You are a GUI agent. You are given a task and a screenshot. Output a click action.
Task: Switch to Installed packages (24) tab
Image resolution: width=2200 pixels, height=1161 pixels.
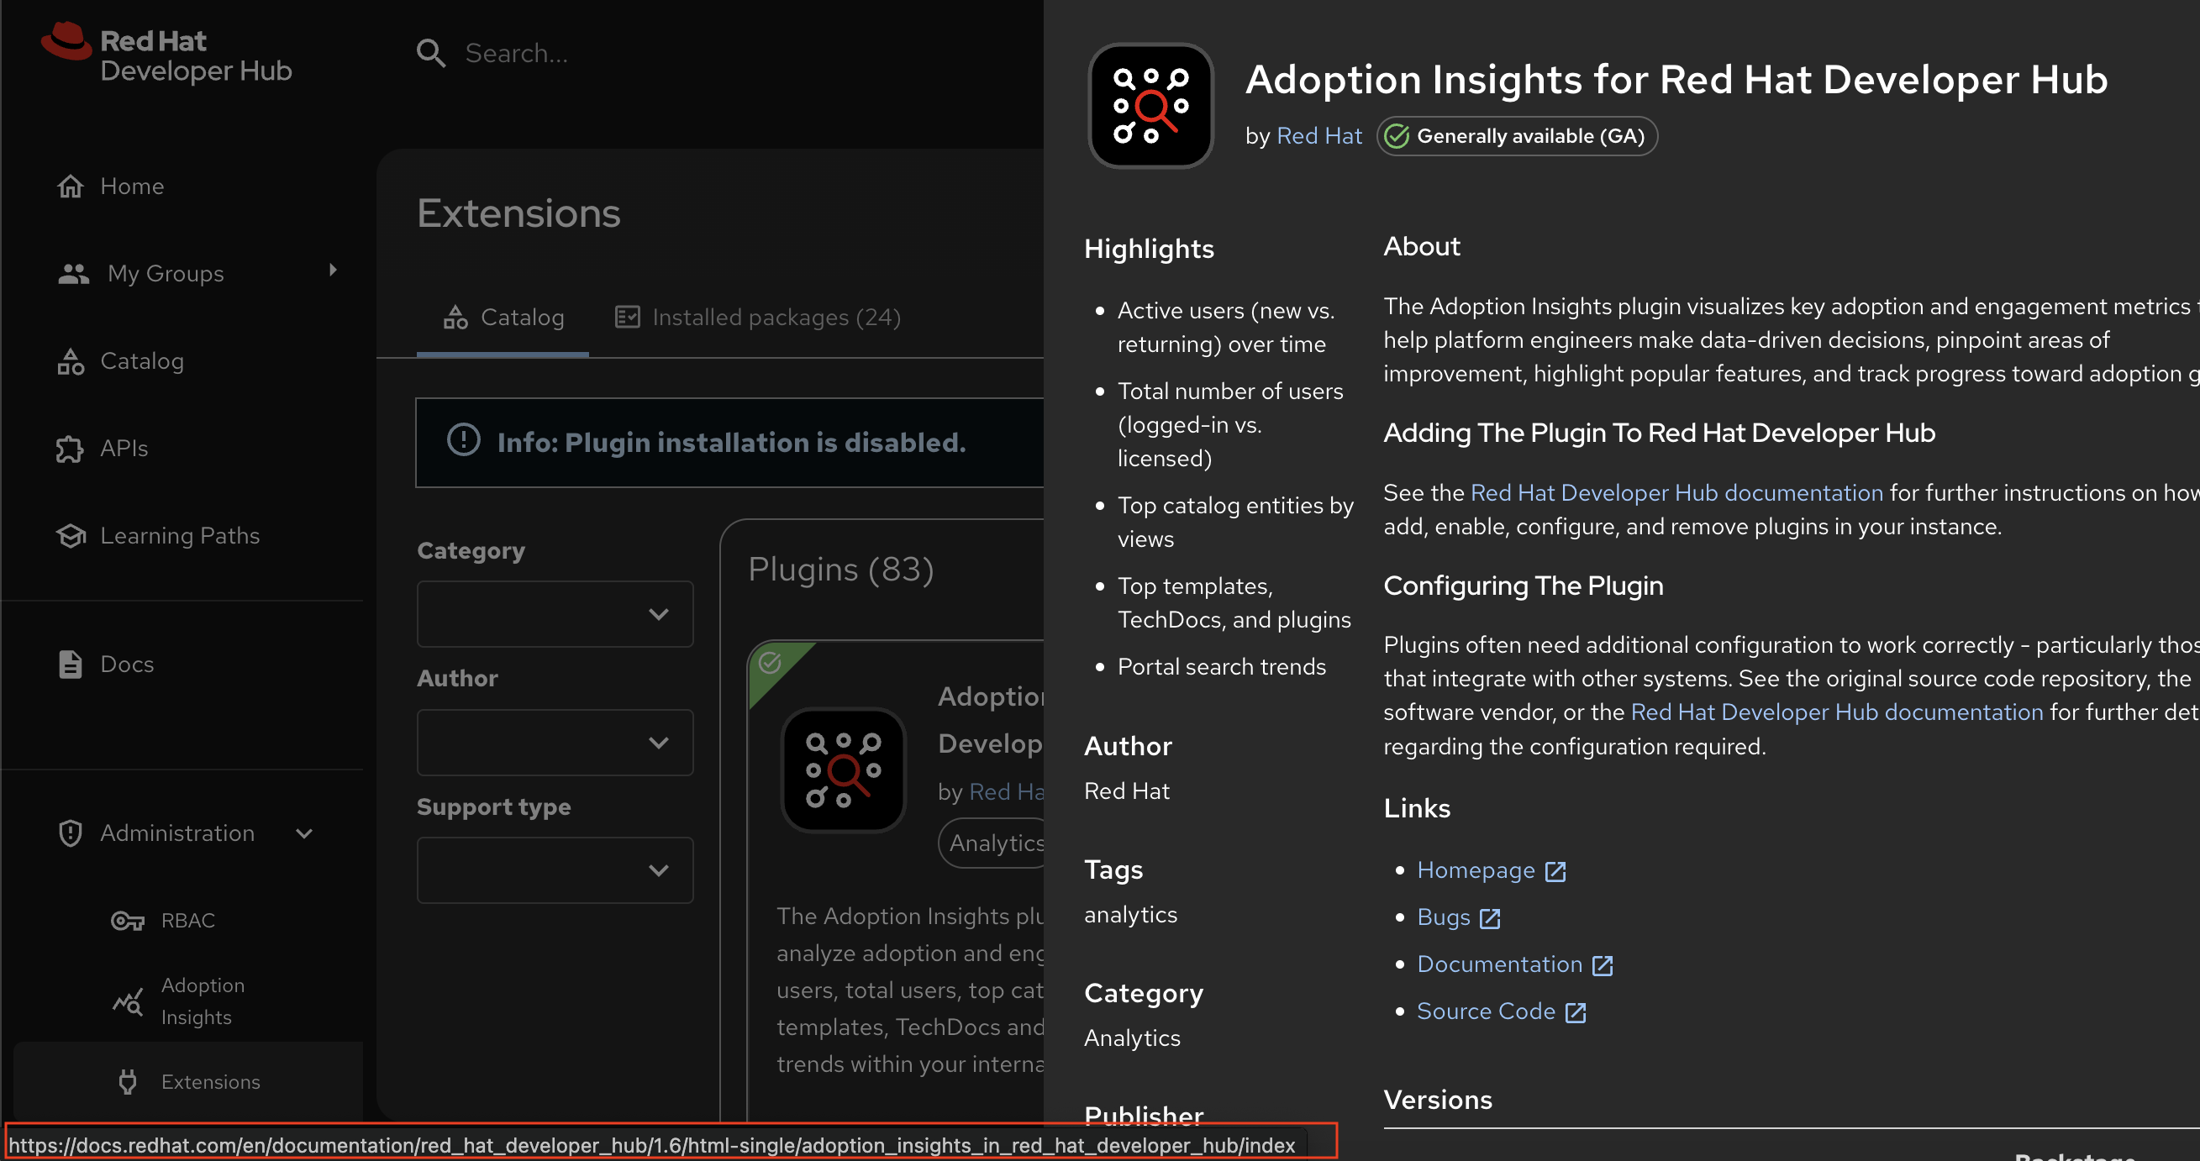(757, 318)
